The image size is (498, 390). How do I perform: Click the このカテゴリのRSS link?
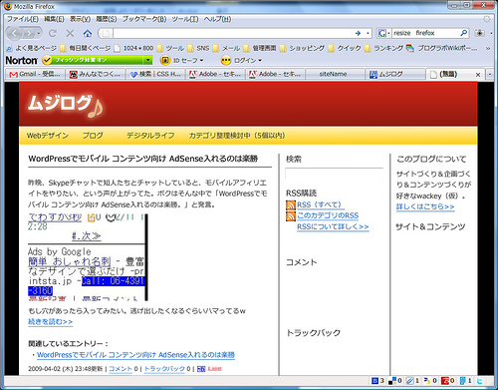[328, 215]
